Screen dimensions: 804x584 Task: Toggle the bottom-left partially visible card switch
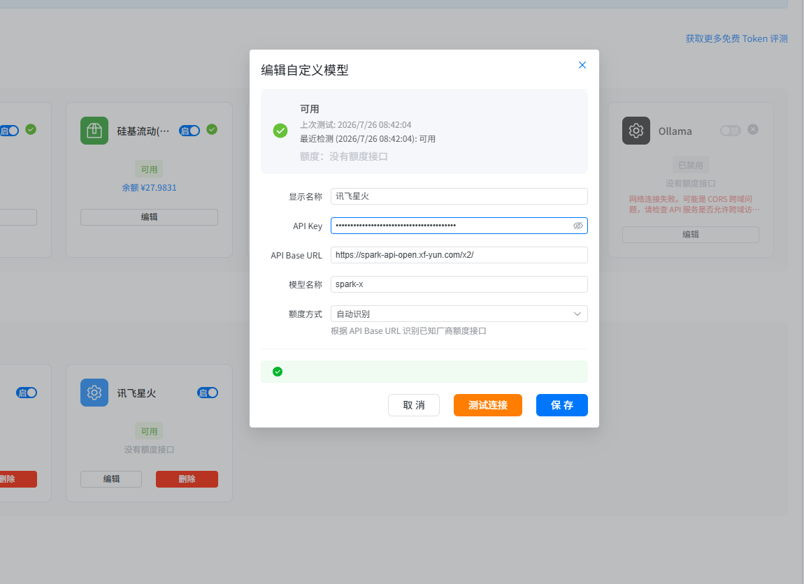point(27,393)
